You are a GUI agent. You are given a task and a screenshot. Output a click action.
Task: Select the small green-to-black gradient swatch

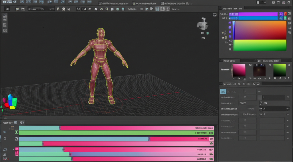280,70
